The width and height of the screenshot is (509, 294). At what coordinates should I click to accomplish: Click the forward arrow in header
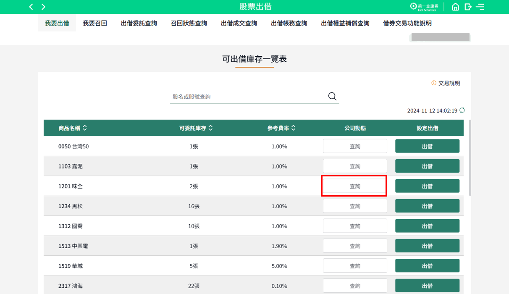point(43,7)
